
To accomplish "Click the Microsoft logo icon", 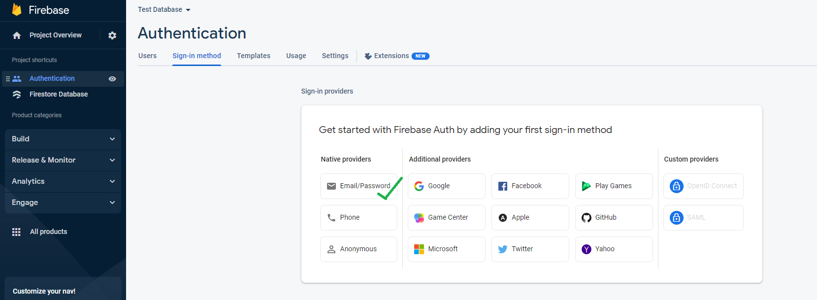I will click(x=419, y=249).
